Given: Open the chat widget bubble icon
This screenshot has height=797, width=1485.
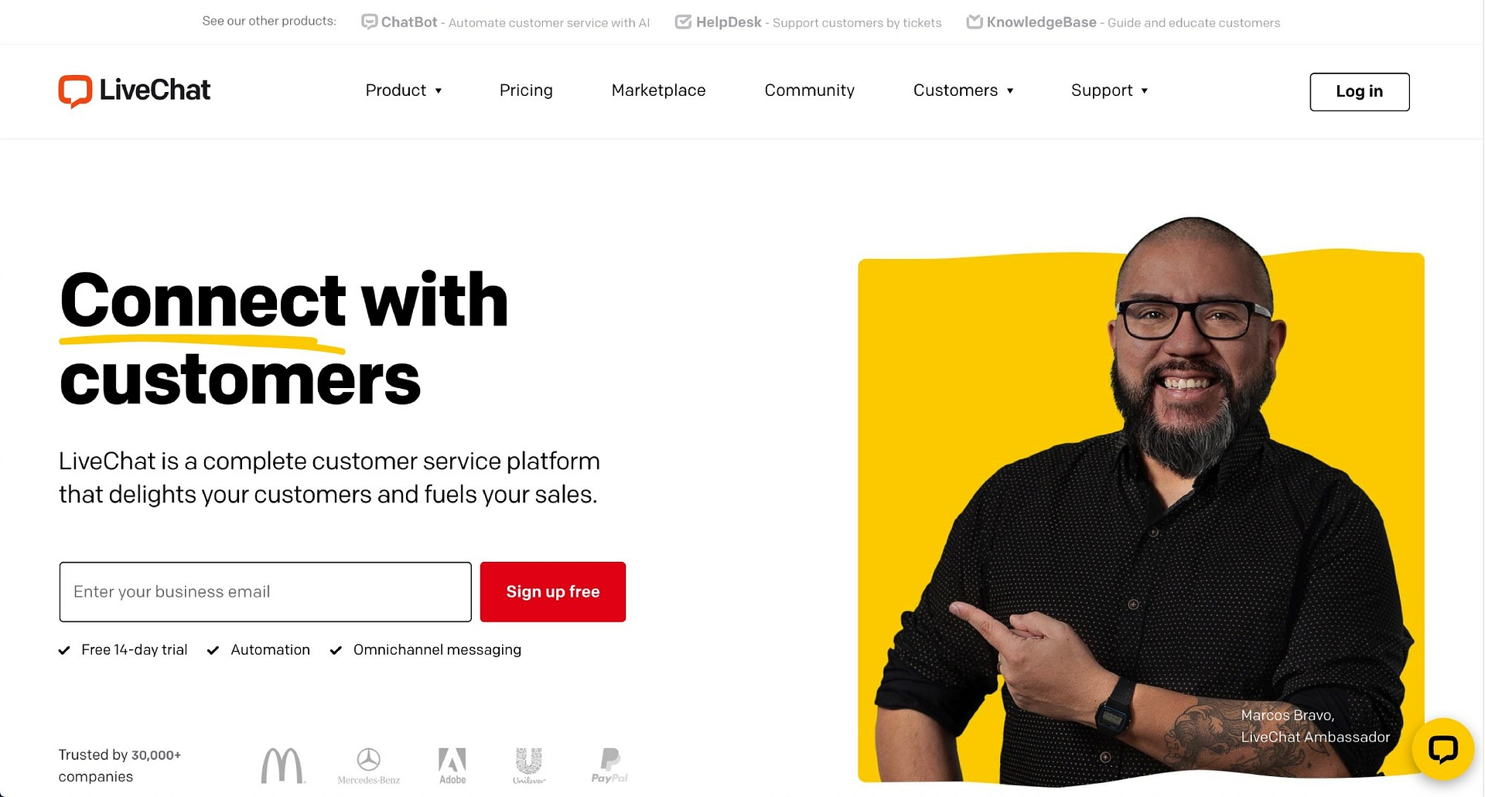Looking at the screenshot, I should tap(1442, 749).
